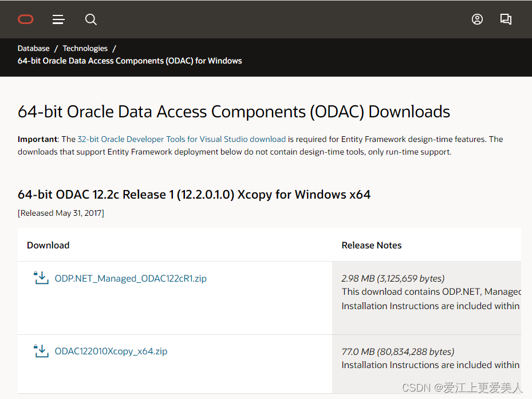The image size is (532, 399).
Task: Download ODAC122010Xcopy_x64.zip file link
Action: (x=111, y=351)
